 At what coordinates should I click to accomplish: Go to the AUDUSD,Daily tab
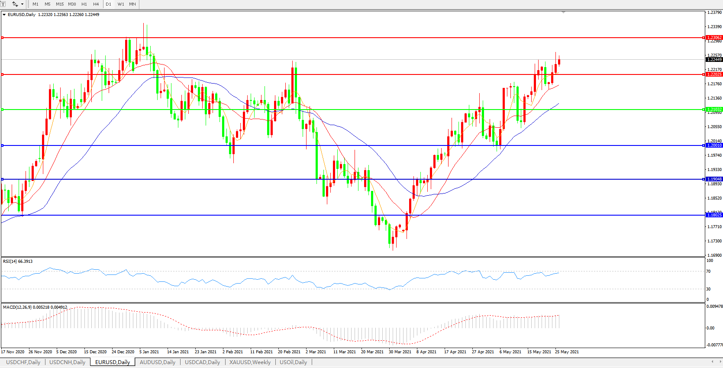(158, 362)
